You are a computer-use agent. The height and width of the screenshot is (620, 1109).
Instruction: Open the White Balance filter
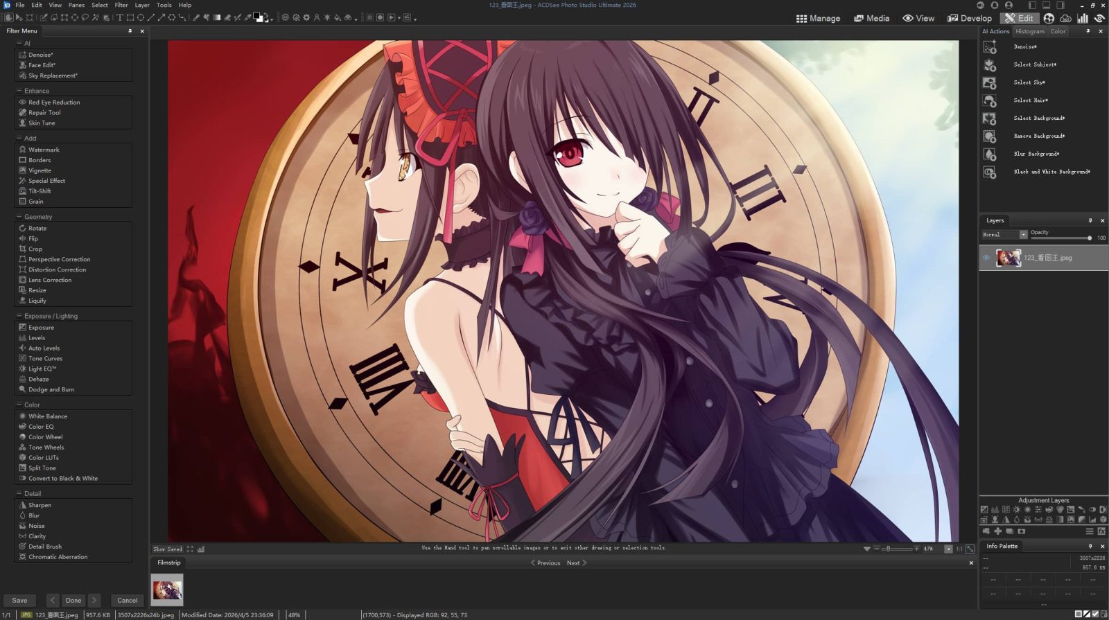47,416
